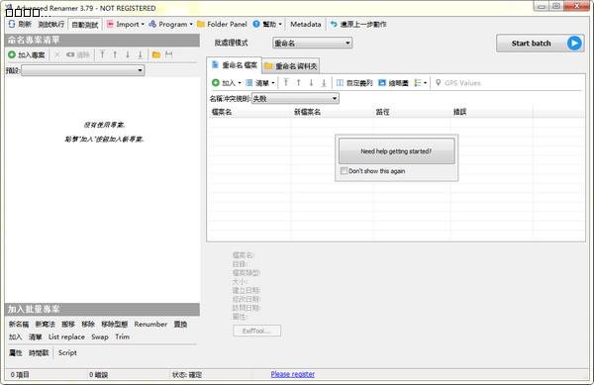
Task: Open the presets combo box
Action: (x=82, y=70)
